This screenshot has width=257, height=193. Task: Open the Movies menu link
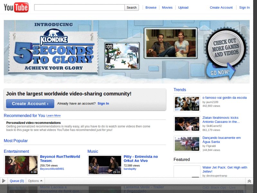click(x=167, y=7)
